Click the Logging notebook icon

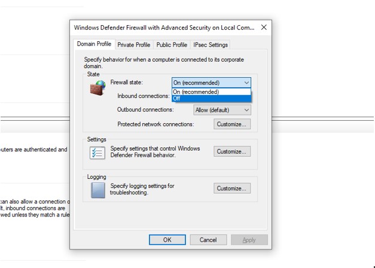(98, 190)
